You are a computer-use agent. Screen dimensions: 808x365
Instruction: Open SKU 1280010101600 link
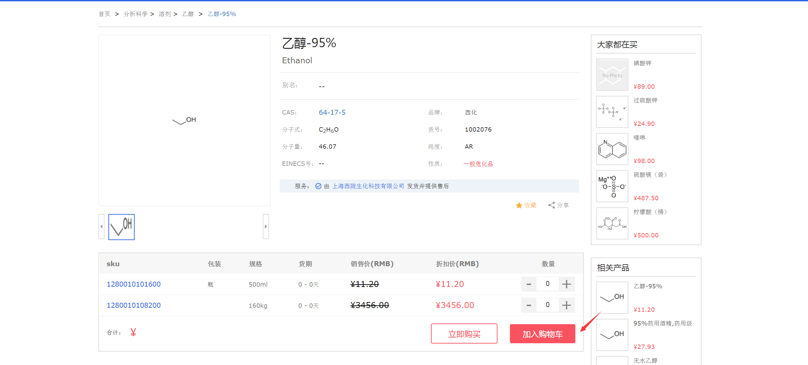pyautogui.click(x=134, y=284)
